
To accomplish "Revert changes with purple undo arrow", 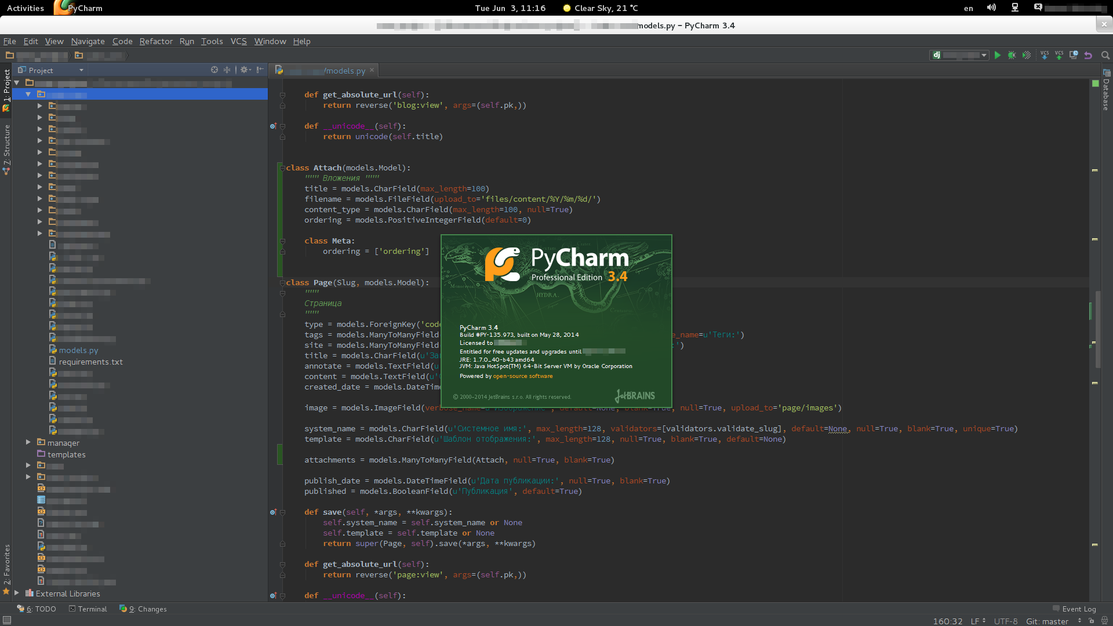I will coord(1088,55).
